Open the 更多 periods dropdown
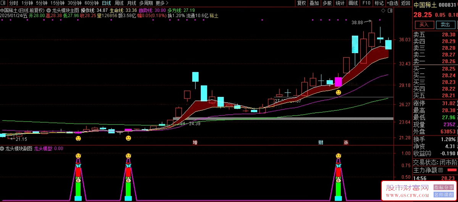Screen dimensions: 458x202 [x=161, y=3]
